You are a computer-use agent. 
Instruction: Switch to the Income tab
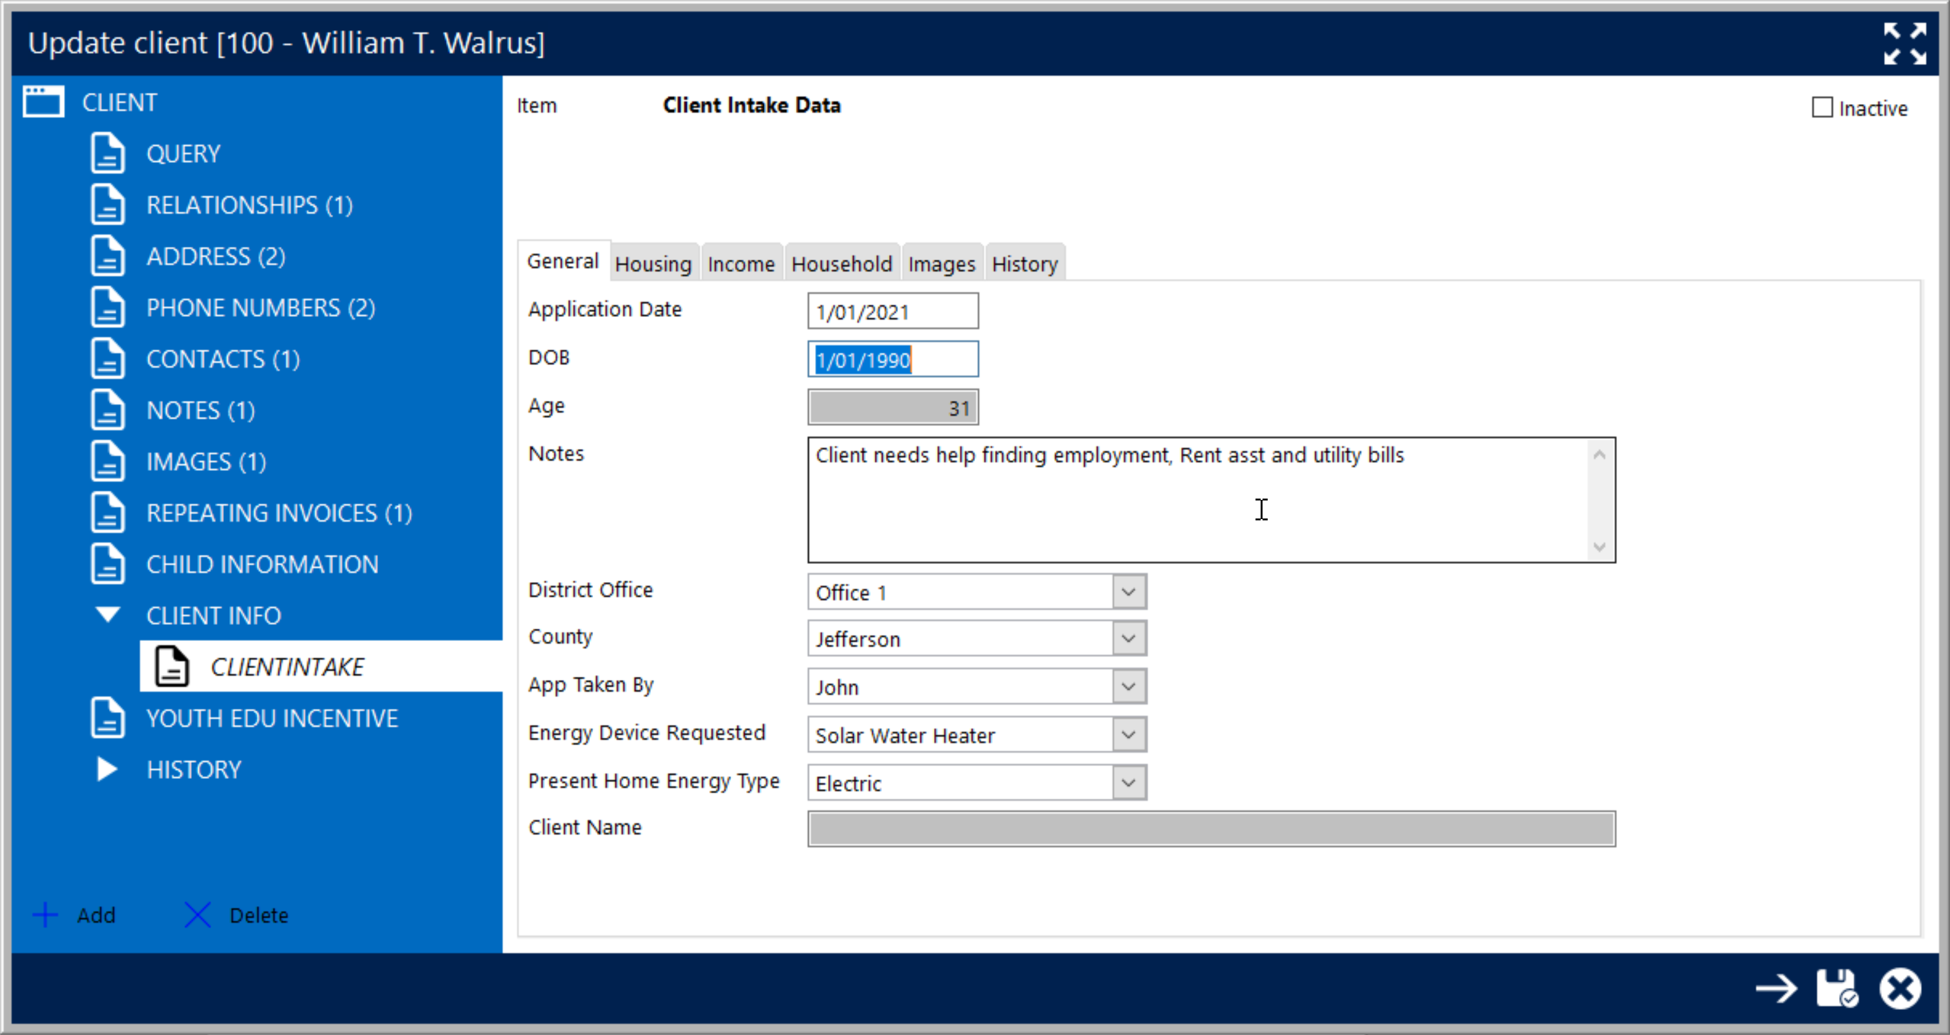pyautogui.click(x=740, y=264)
